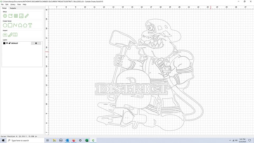Select the curve shape tool
This screenshot has width=254, height=143.
tap(20, 25)
